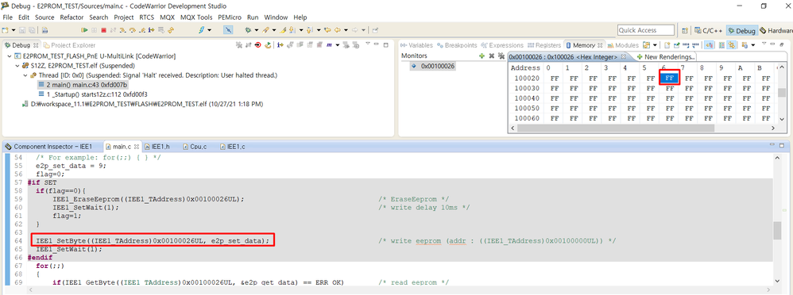Switch to the Modules tab
Screen dimensions: 793x295
pyautogui.click(x=623, y=45)
